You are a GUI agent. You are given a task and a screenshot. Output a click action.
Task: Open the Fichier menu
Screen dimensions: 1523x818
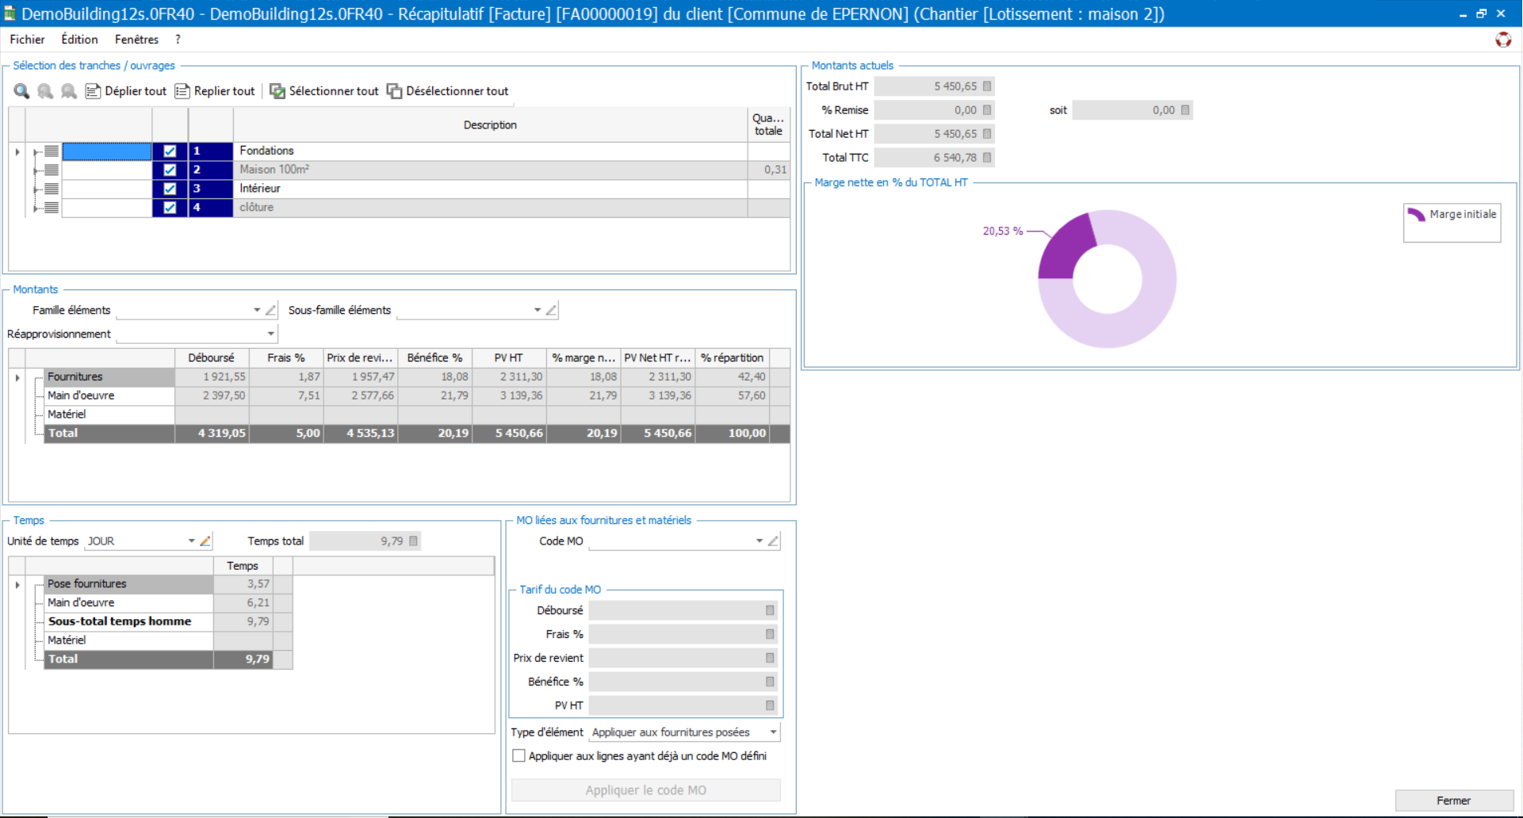(x=27, y=40)
